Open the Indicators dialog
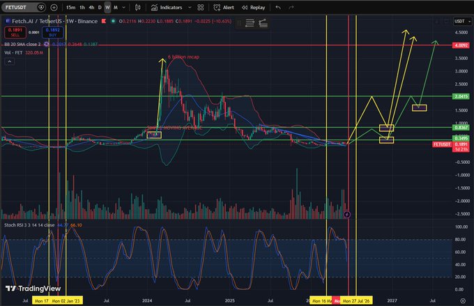This screenshot has height=306, width=474. pyautogui.click(x=167, y=7)
